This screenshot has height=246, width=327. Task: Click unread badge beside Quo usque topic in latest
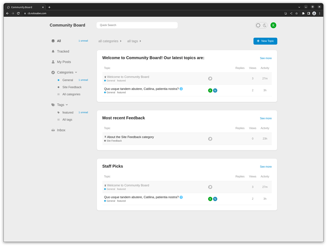(181, 89)
